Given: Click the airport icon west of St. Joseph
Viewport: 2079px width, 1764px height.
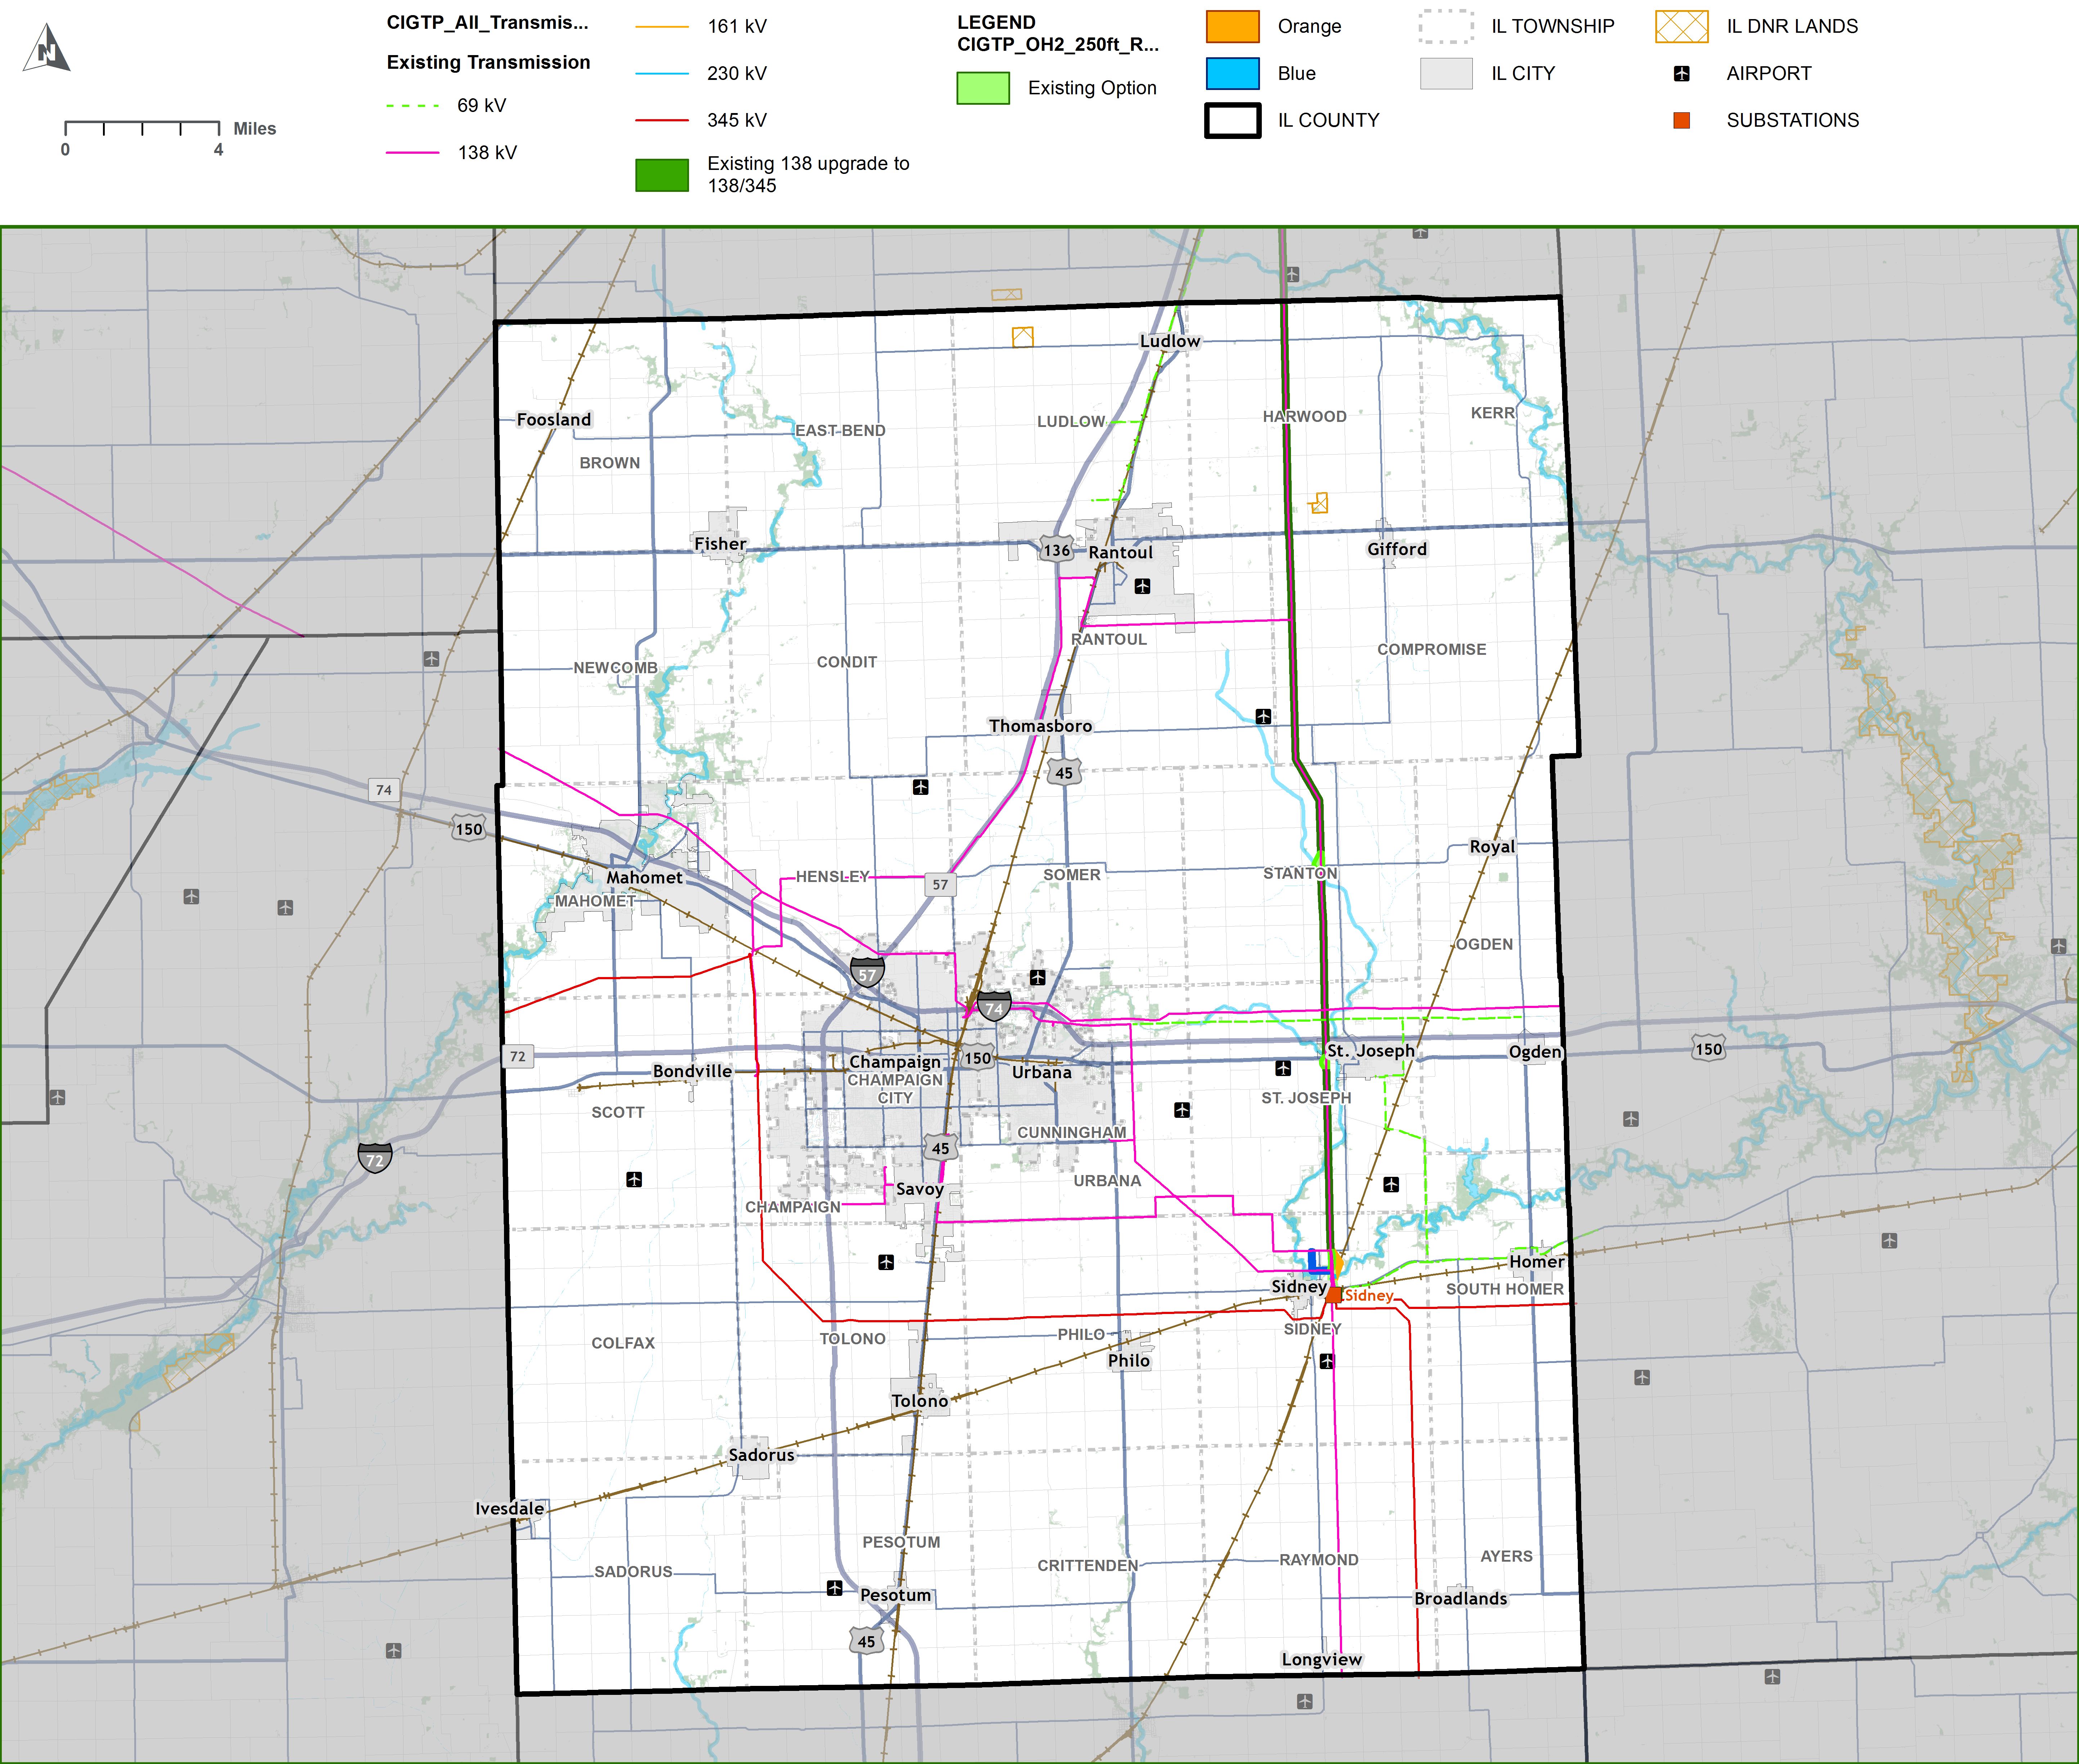Looking at the screenshot, I should tap(1283, 1068).
